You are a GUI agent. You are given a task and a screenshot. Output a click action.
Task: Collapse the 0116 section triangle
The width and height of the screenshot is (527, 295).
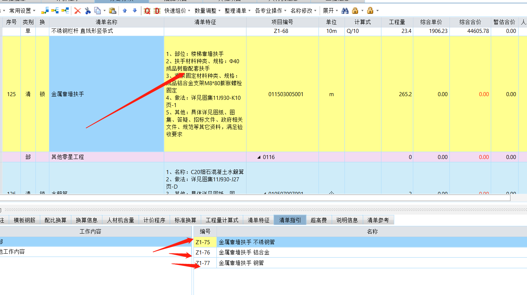[259, 157]
